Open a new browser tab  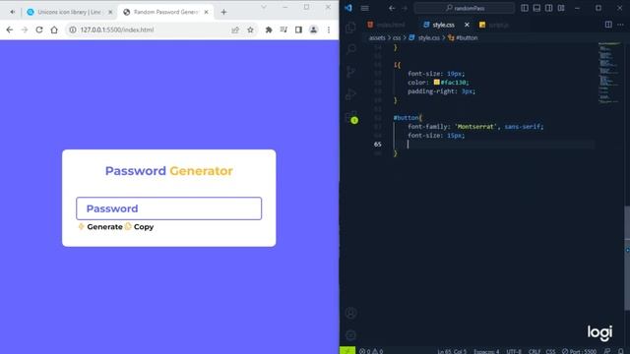pos(223,12)
